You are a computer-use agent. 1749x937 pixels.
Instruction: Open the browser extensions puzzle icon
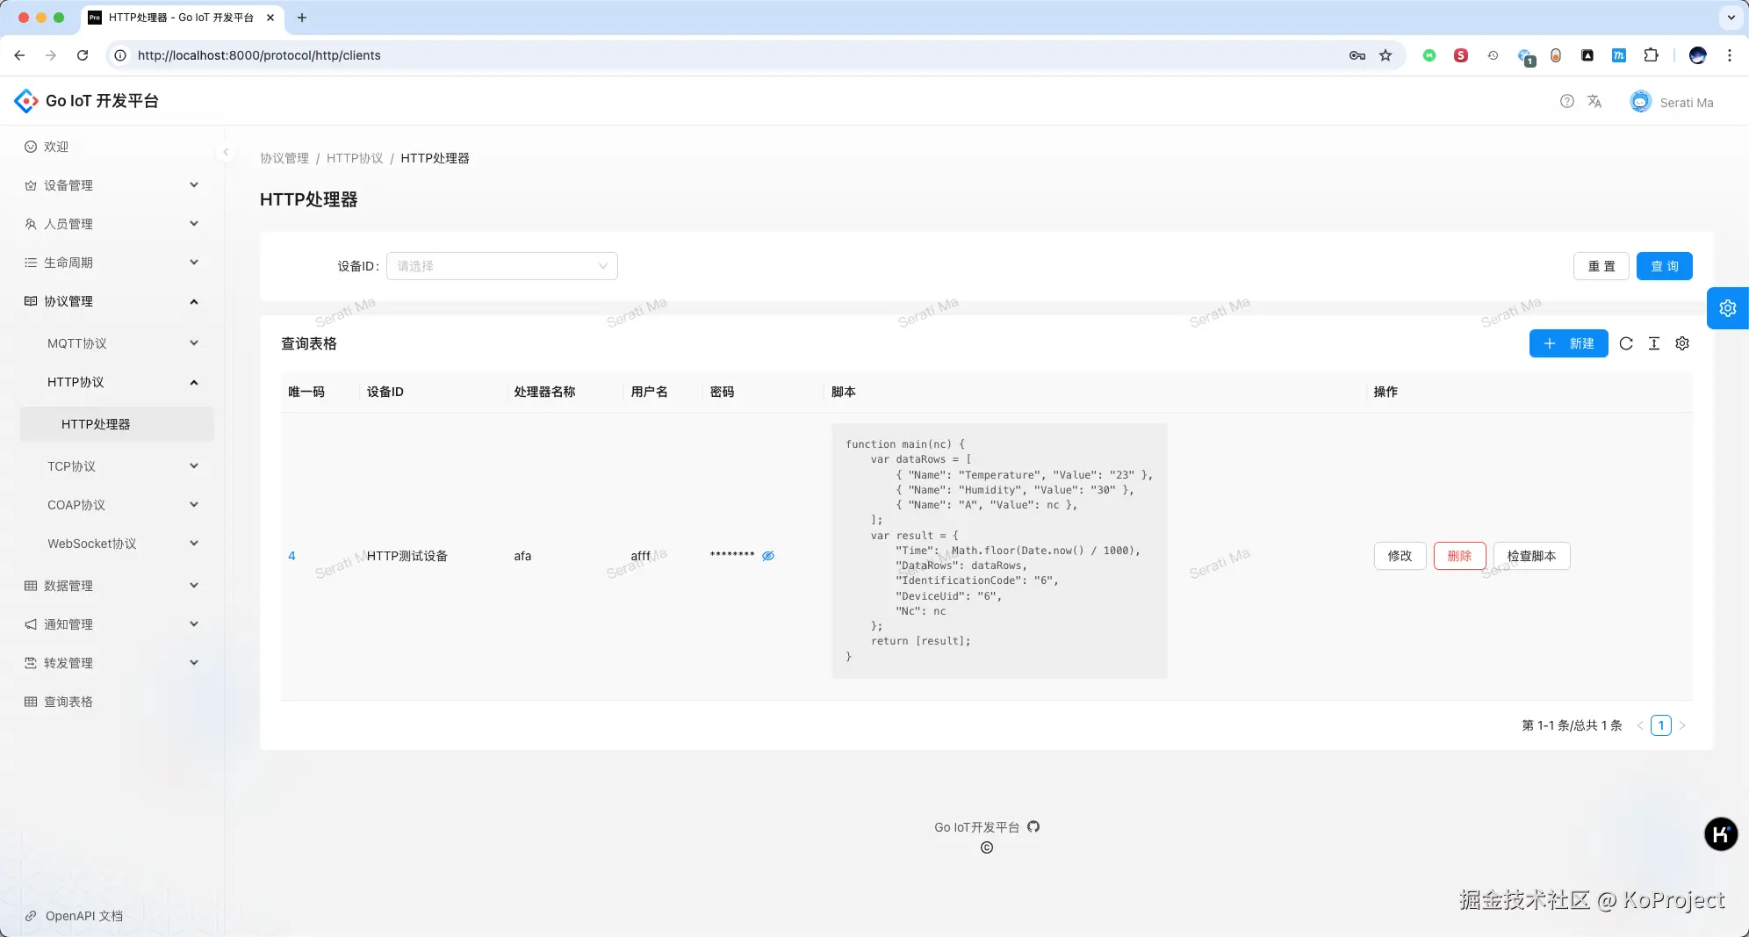coord(1651,55)
